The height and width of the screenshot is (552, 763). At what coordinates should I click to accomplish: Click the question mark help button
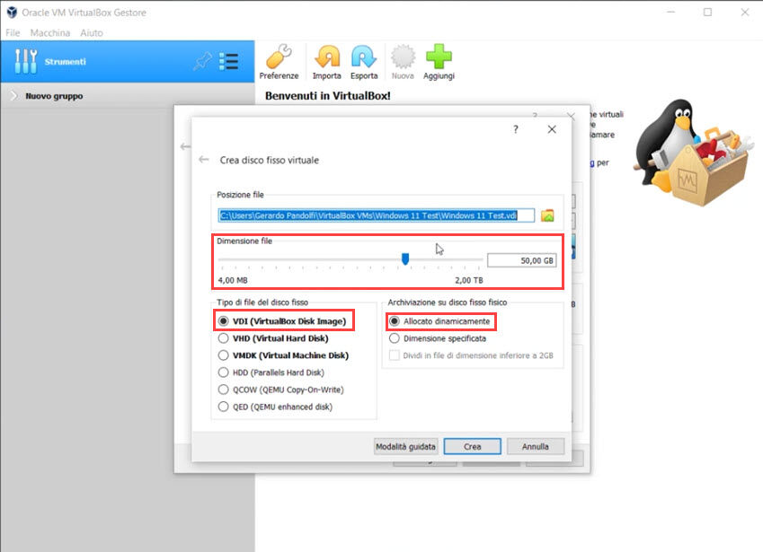pos(515,129)
